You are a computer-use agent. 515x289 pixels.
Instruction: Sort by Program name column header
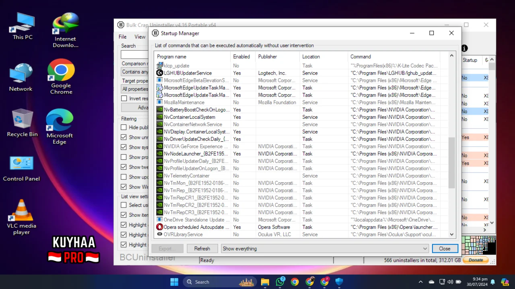192,57
